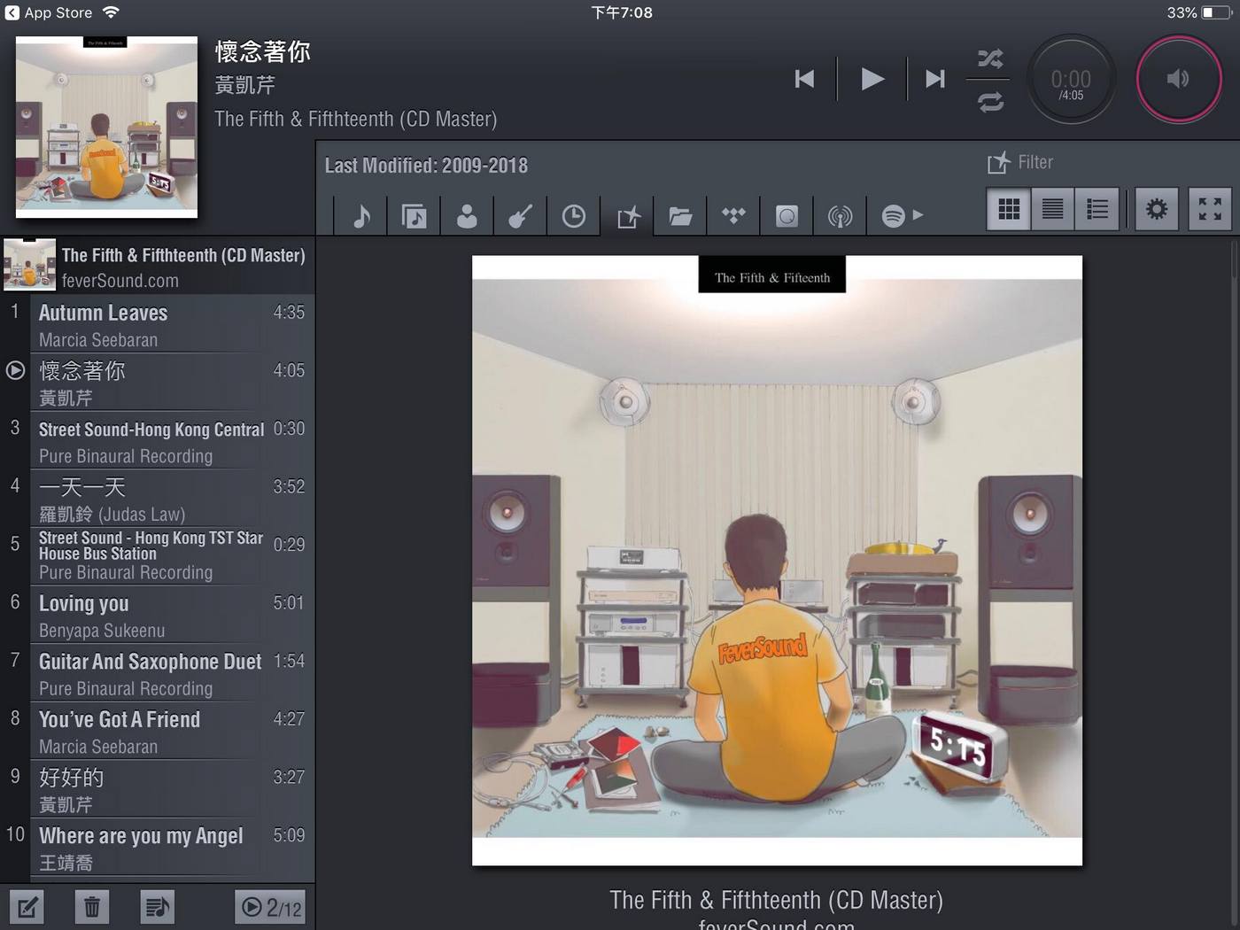Open the queue album header cover

[x=29, y=265]
